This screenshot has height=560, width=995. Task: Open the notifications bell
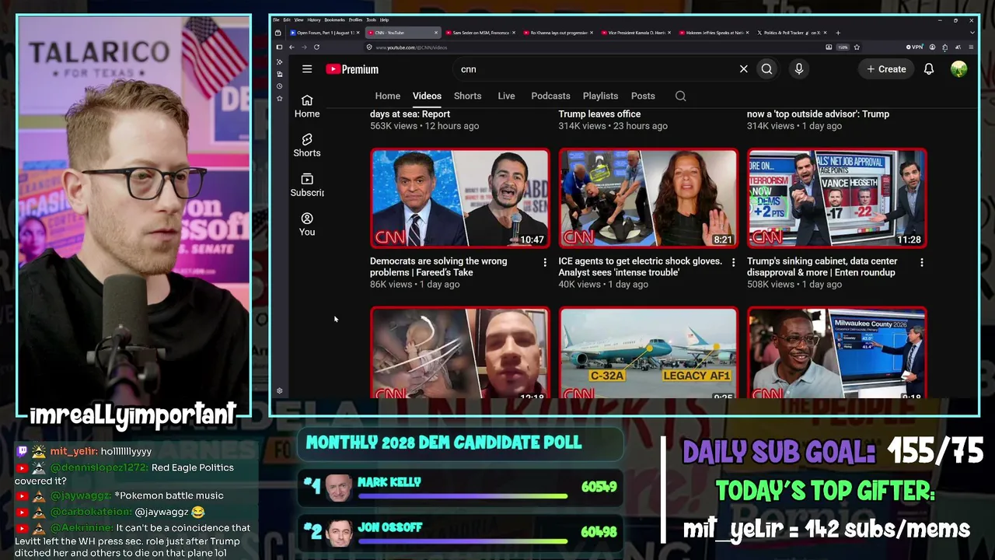click(928, 69)
